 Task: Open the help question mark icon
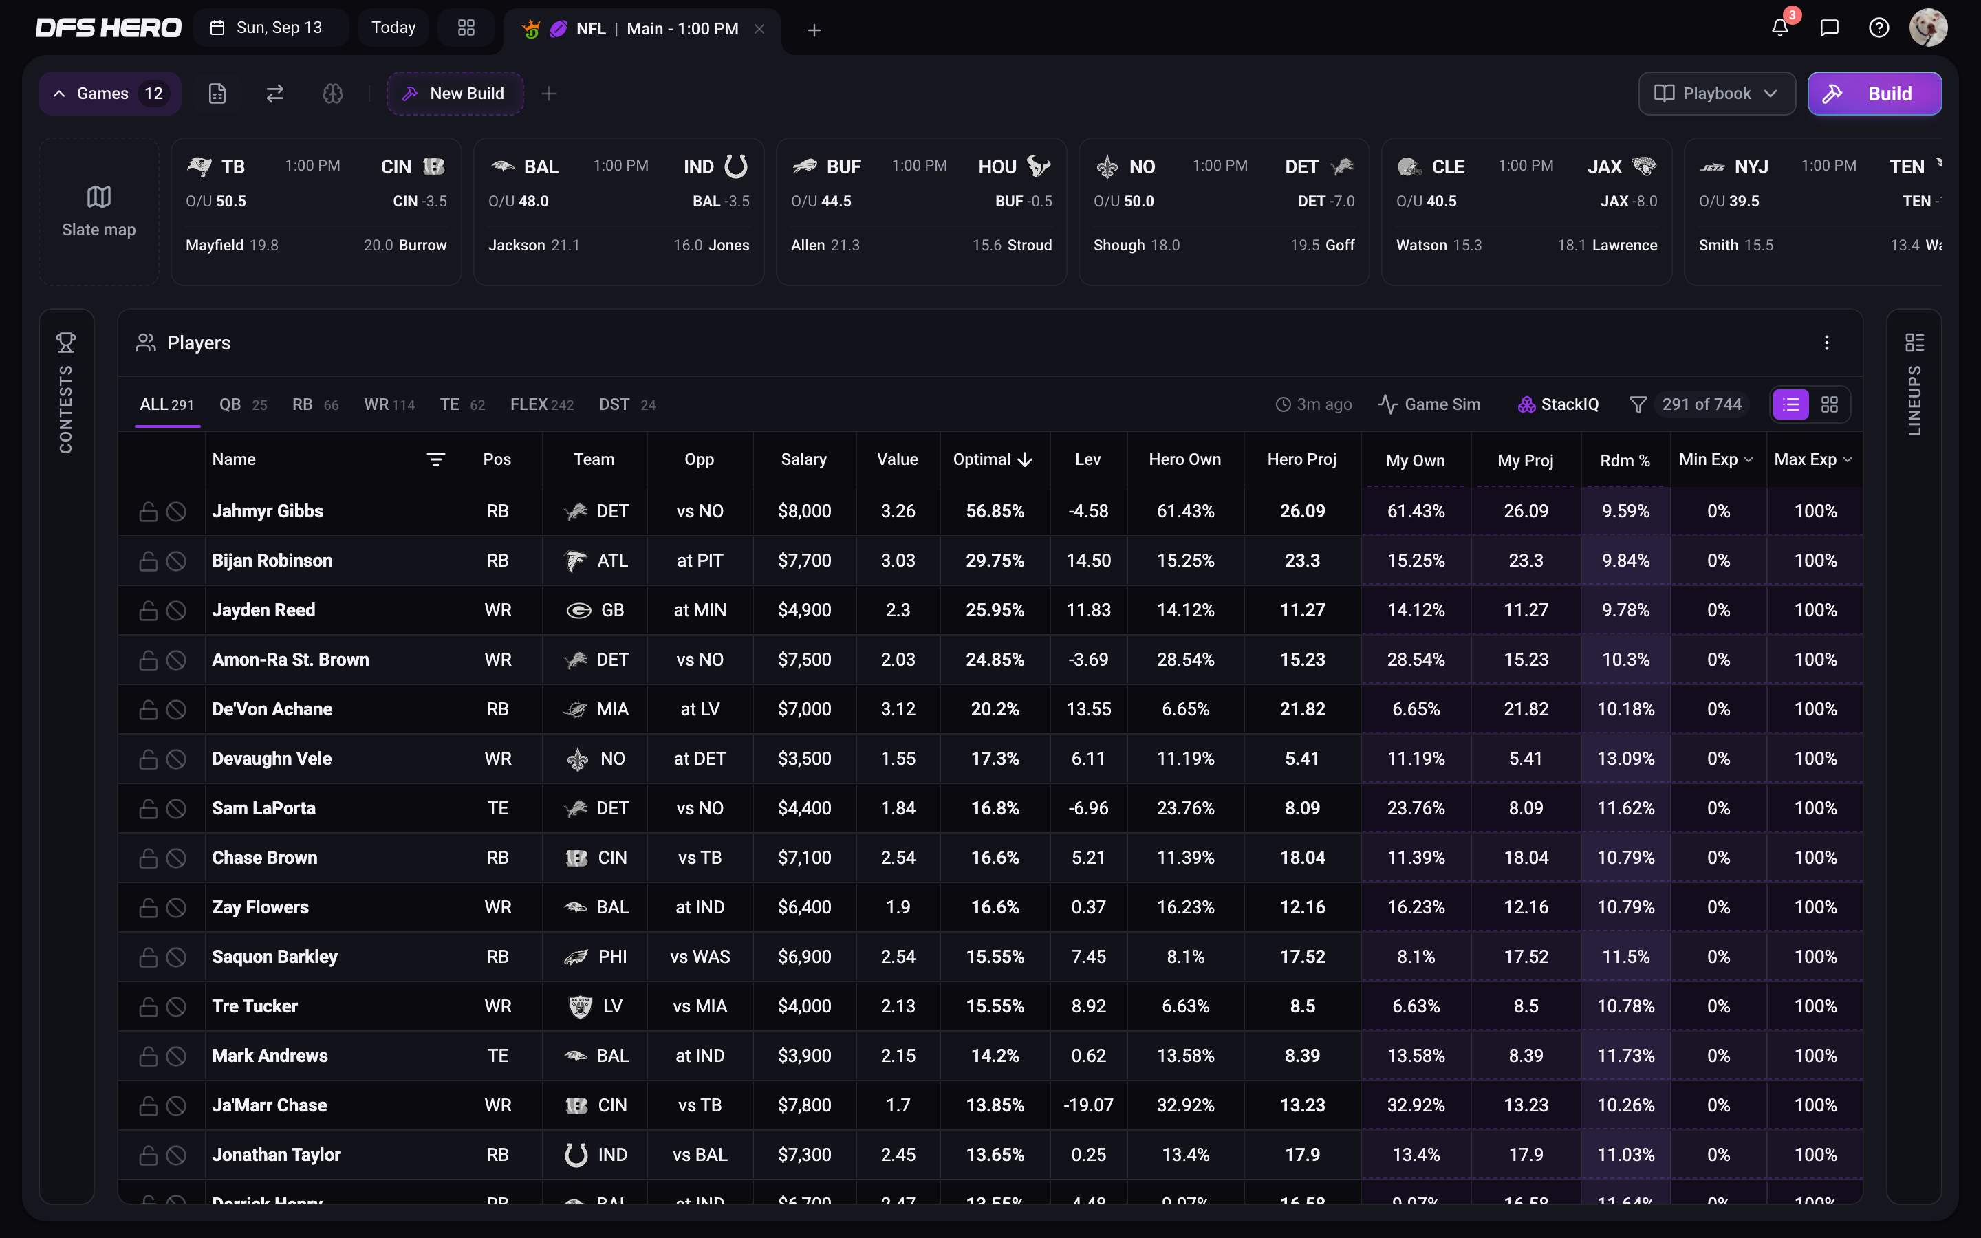1879,28
